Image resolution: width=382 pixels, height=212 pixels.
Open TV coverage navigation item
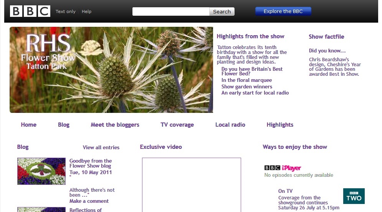tap(177, 125)
